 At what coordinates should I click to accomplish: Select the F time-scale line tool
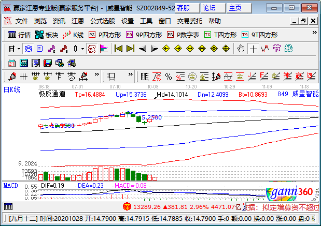pyautogui.click(x=60, y=77)
